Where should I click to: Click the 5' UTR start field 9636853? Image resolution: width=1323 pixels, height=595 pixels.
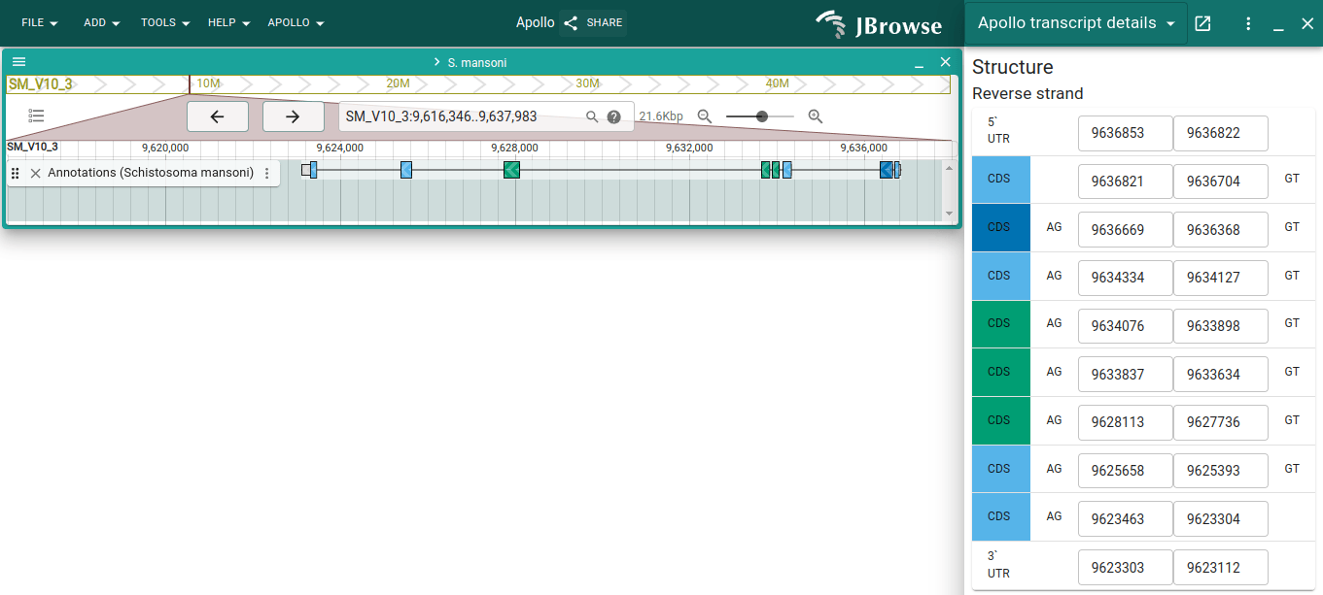tap(1125, 133)
